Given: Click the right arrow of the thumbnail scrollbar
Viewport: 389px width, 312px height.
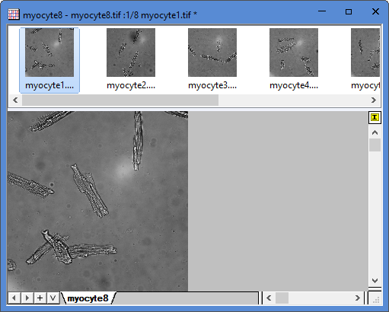Looking at the screenshot, I should (373, 100).
